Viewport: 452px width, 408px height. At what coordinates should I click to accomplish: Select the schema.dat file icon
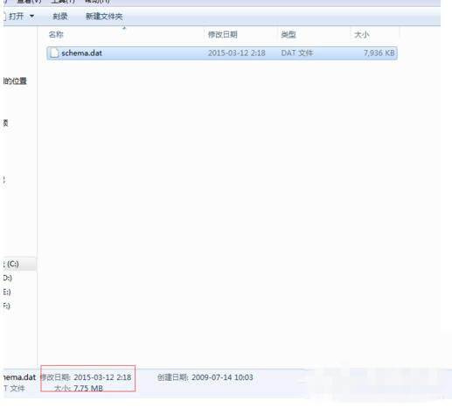[x=54, y=53]
